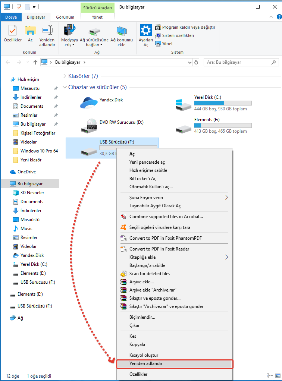Click the up-folder arrow in navigation bar
Viewport: 282px width, 381px height.
(35, 62)
